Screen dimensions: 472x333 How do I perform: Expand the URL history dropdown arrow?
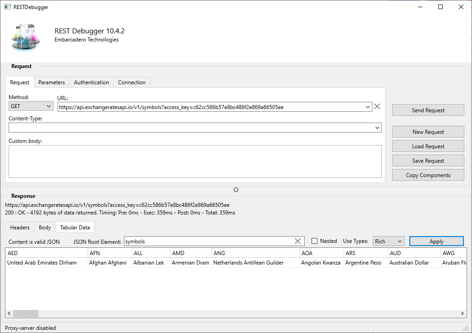click(367, 107)
